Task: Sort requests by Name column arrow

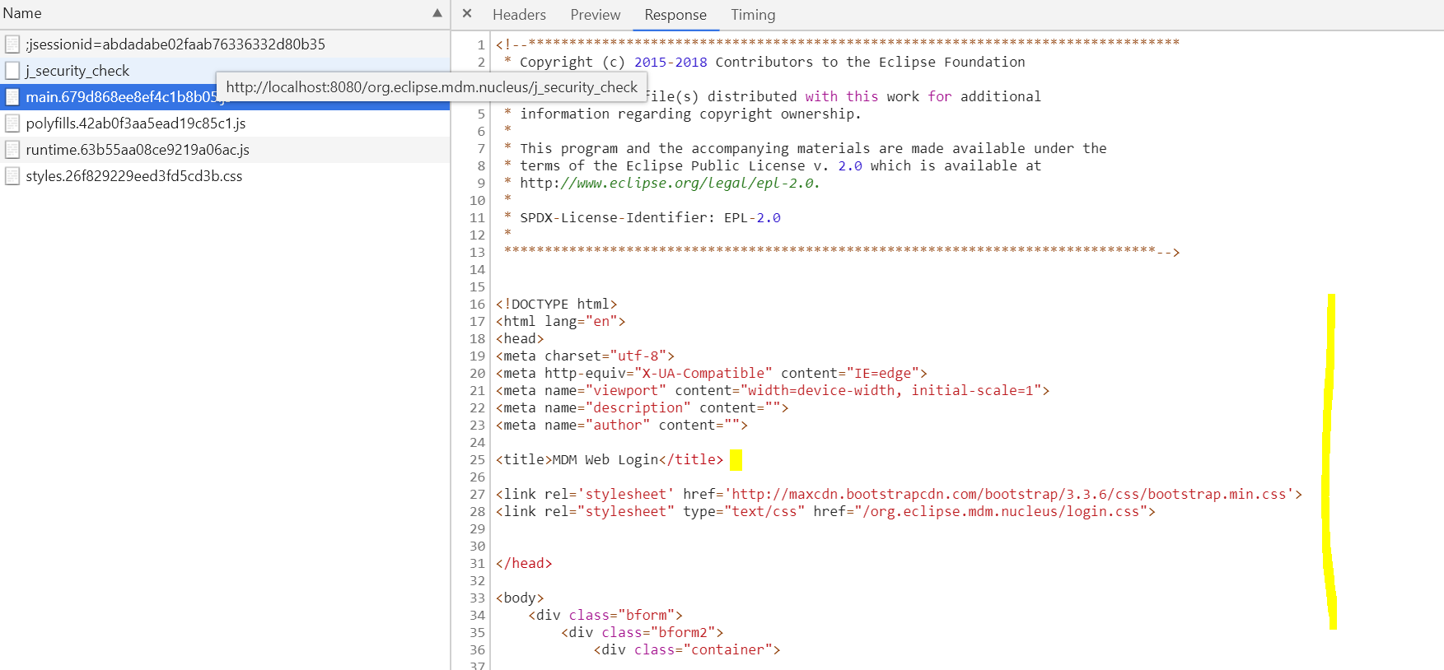Action: [x=437, y=13]
